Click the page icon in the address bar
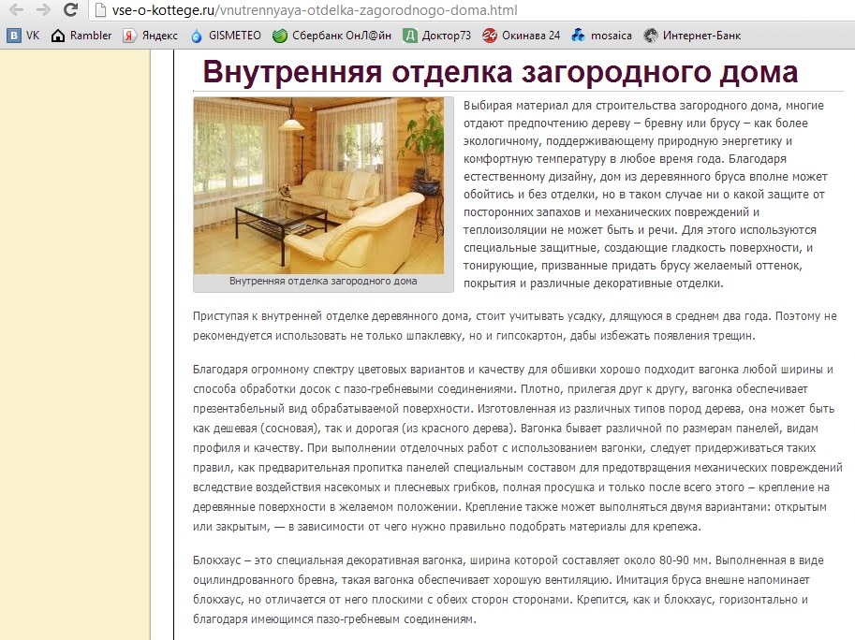 tap(100, 9)
